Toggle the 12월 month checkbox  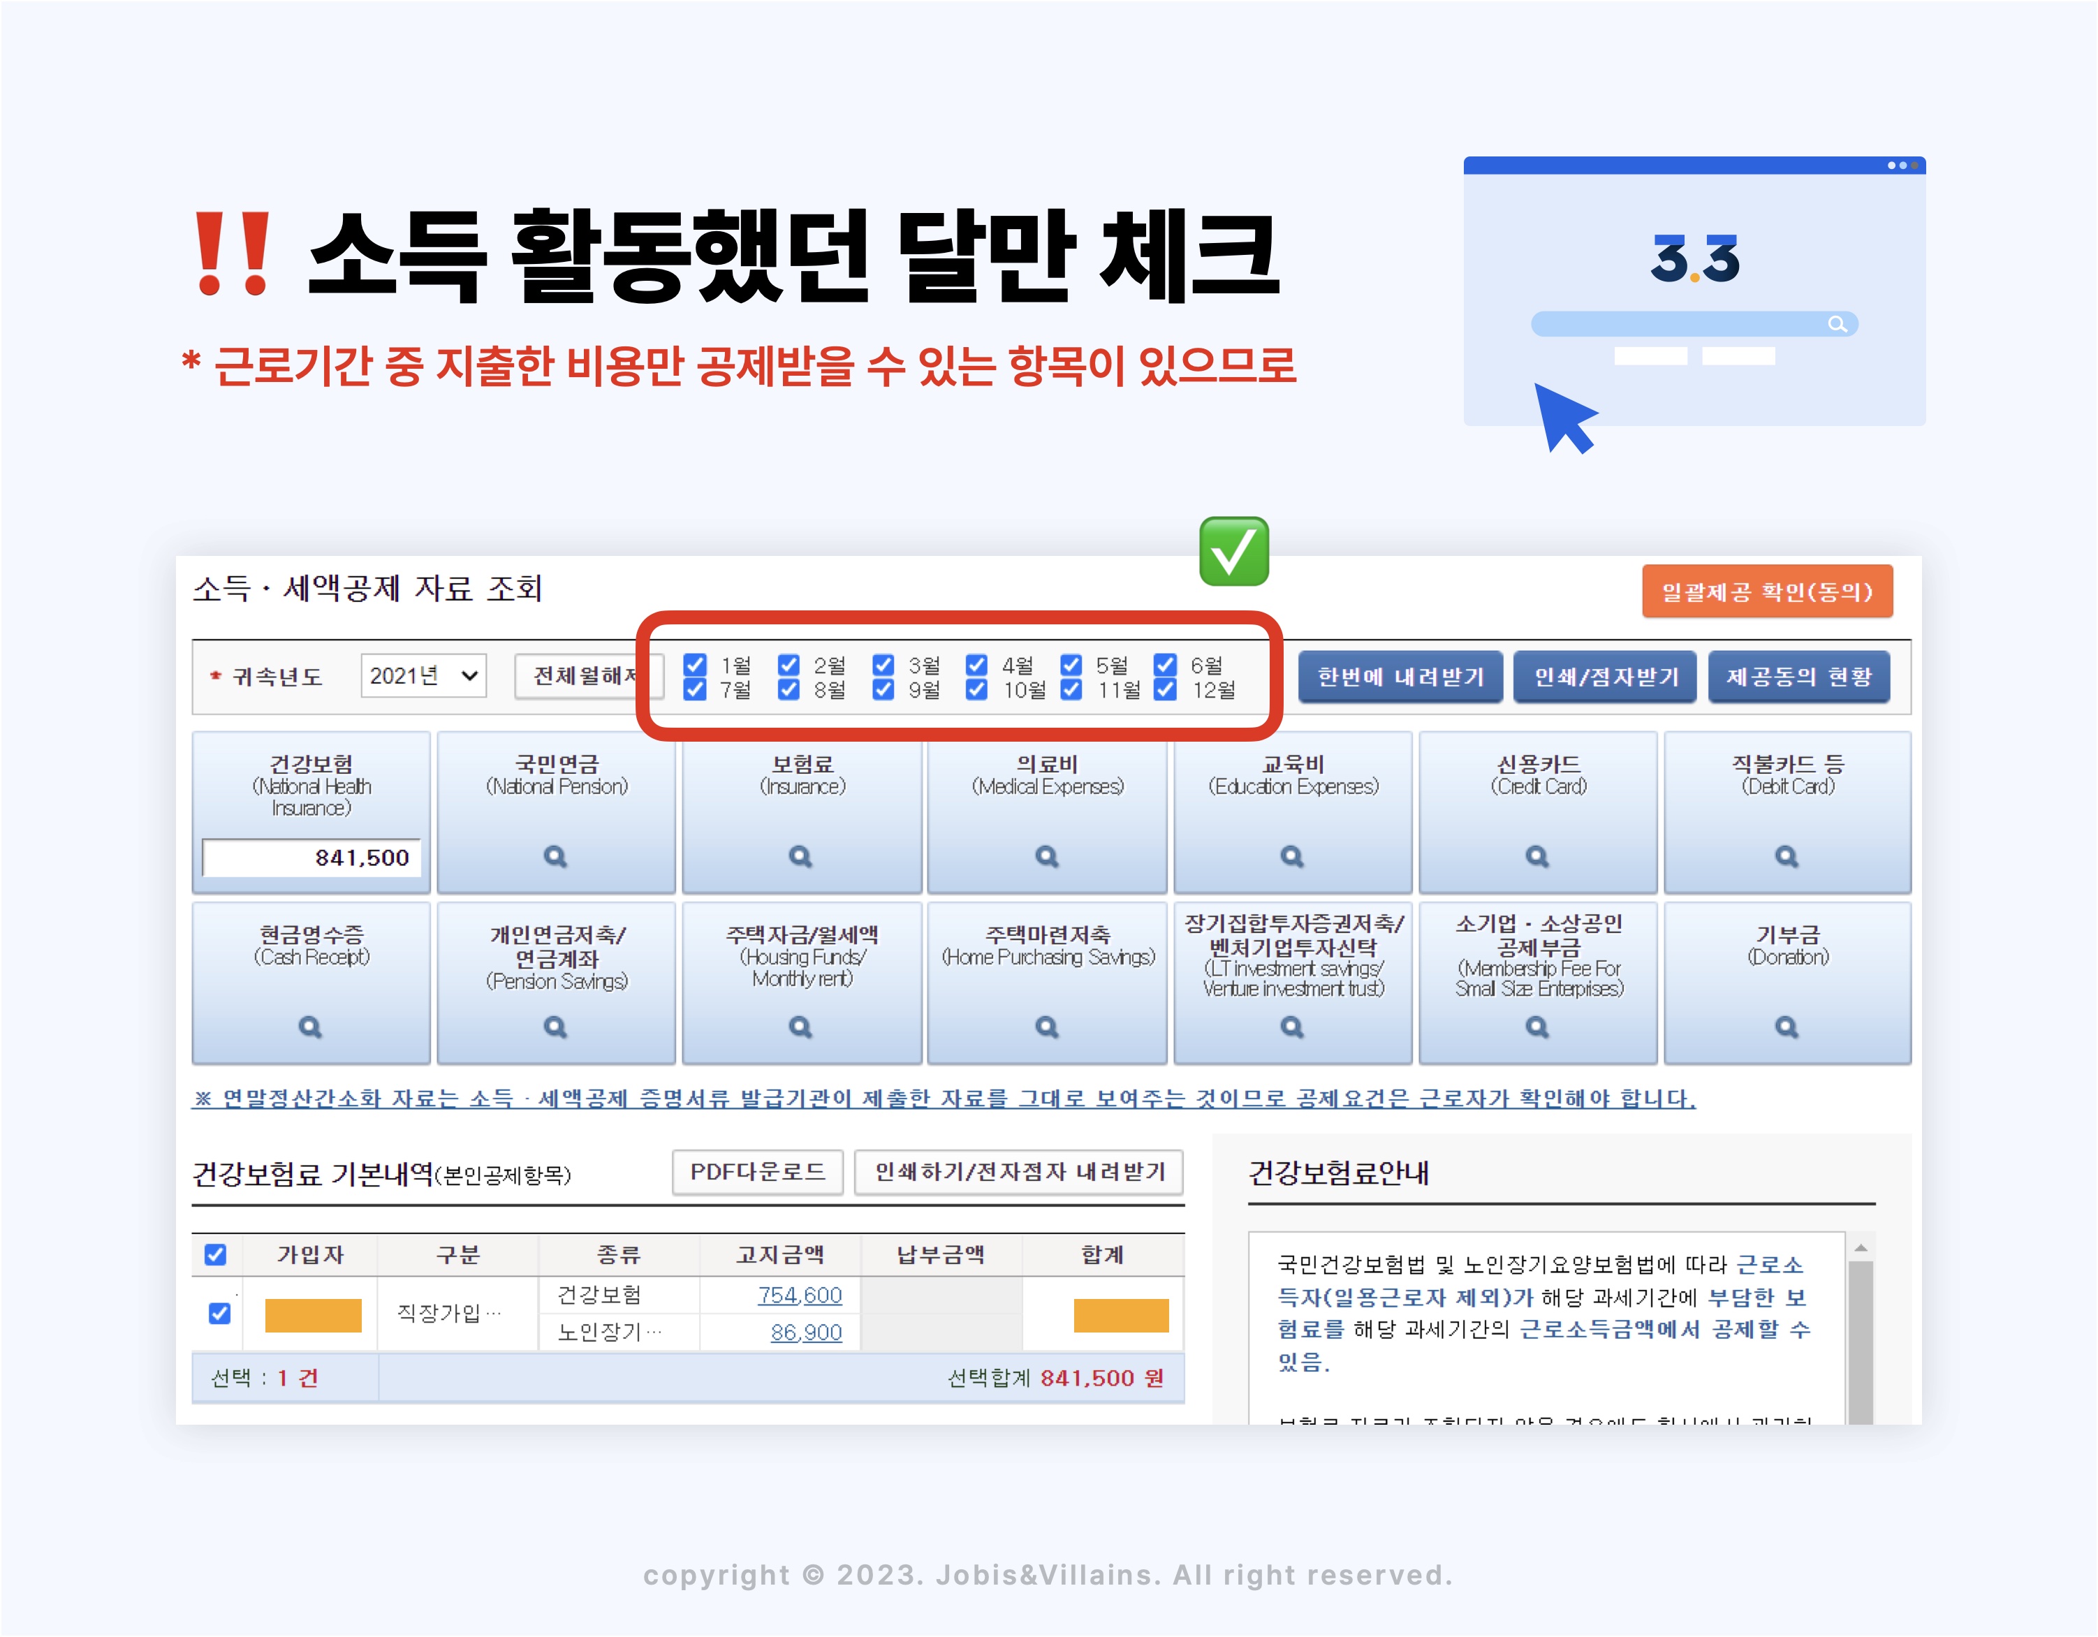(1165, 690)
